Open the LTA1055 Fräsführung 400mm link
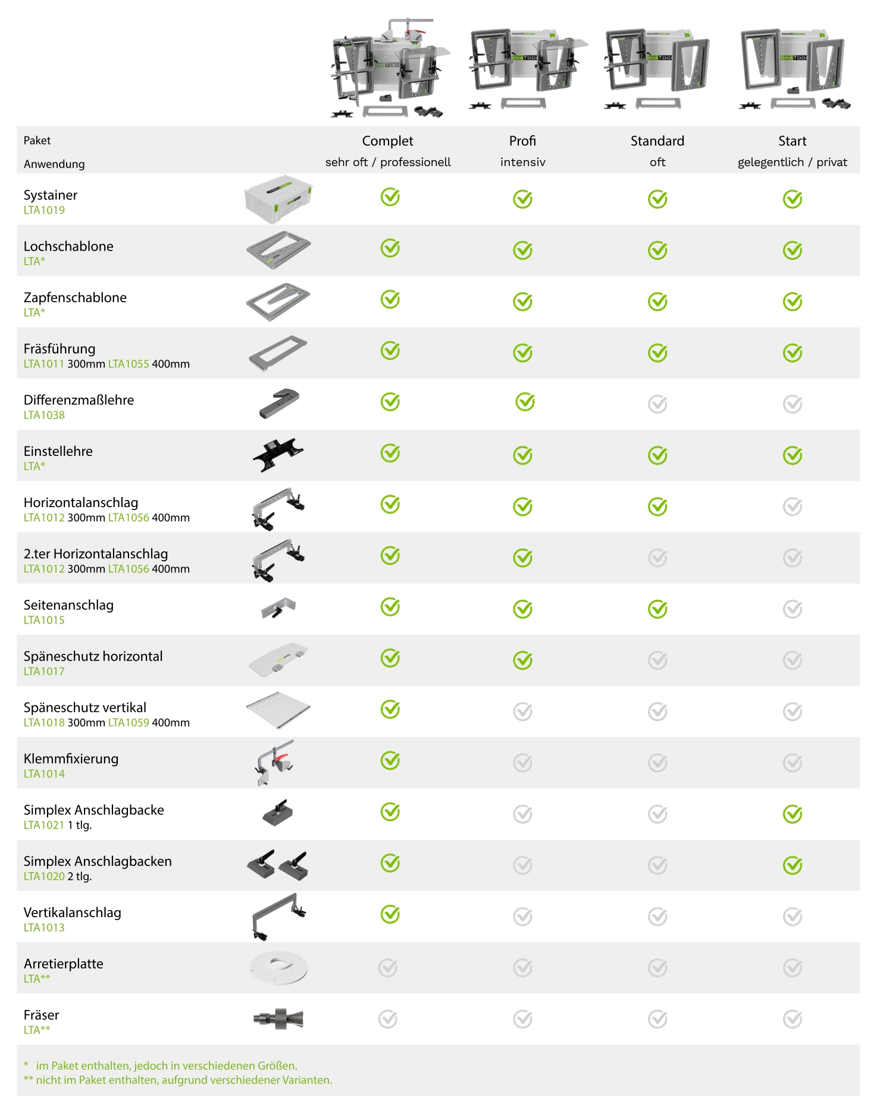The height and width of the screenshot is (1113, 877). 129,364
